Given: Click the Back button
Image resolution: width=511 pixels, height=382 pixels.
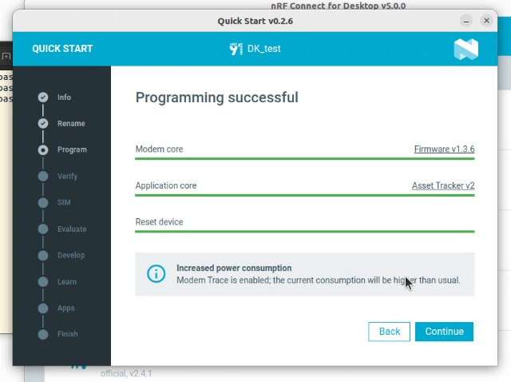Looking at the screenshot, I should 389,332.
